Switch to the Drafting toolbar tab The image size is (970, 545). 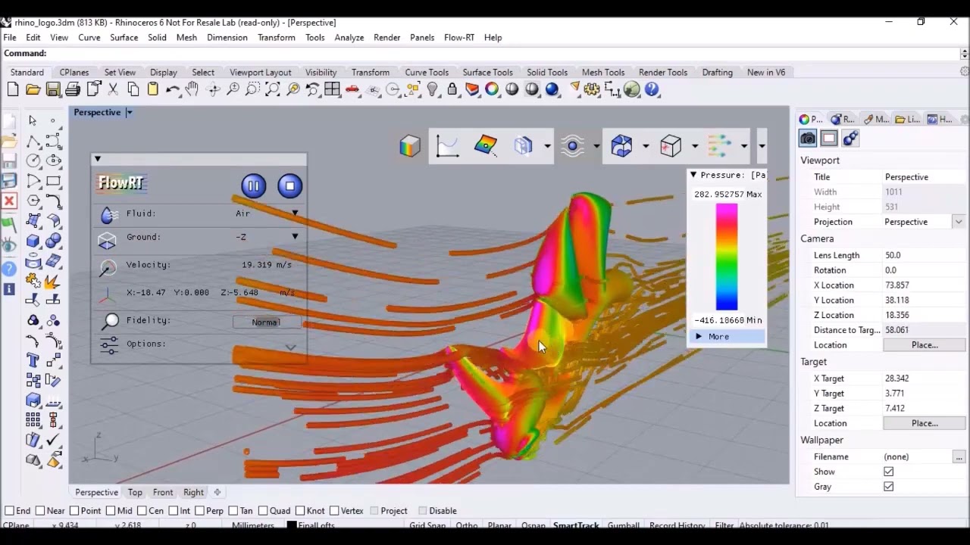[x=717, y=72]
